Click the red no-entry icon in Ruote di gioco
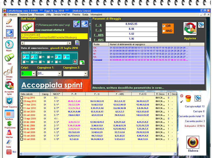The width and height of the screenshot is (212, 158). coord(75,62)
